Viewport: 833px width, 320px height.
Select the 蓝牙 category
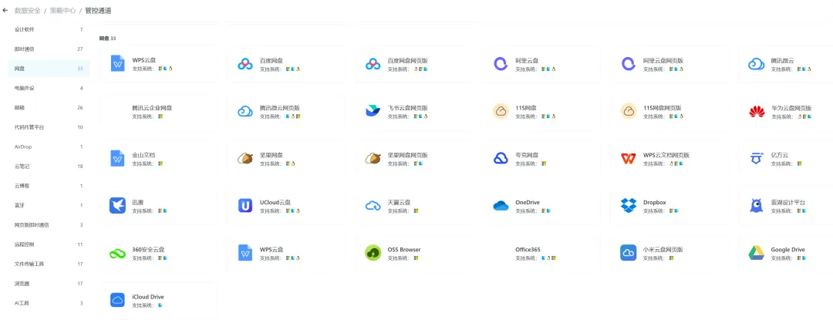(x=49, y=205)
